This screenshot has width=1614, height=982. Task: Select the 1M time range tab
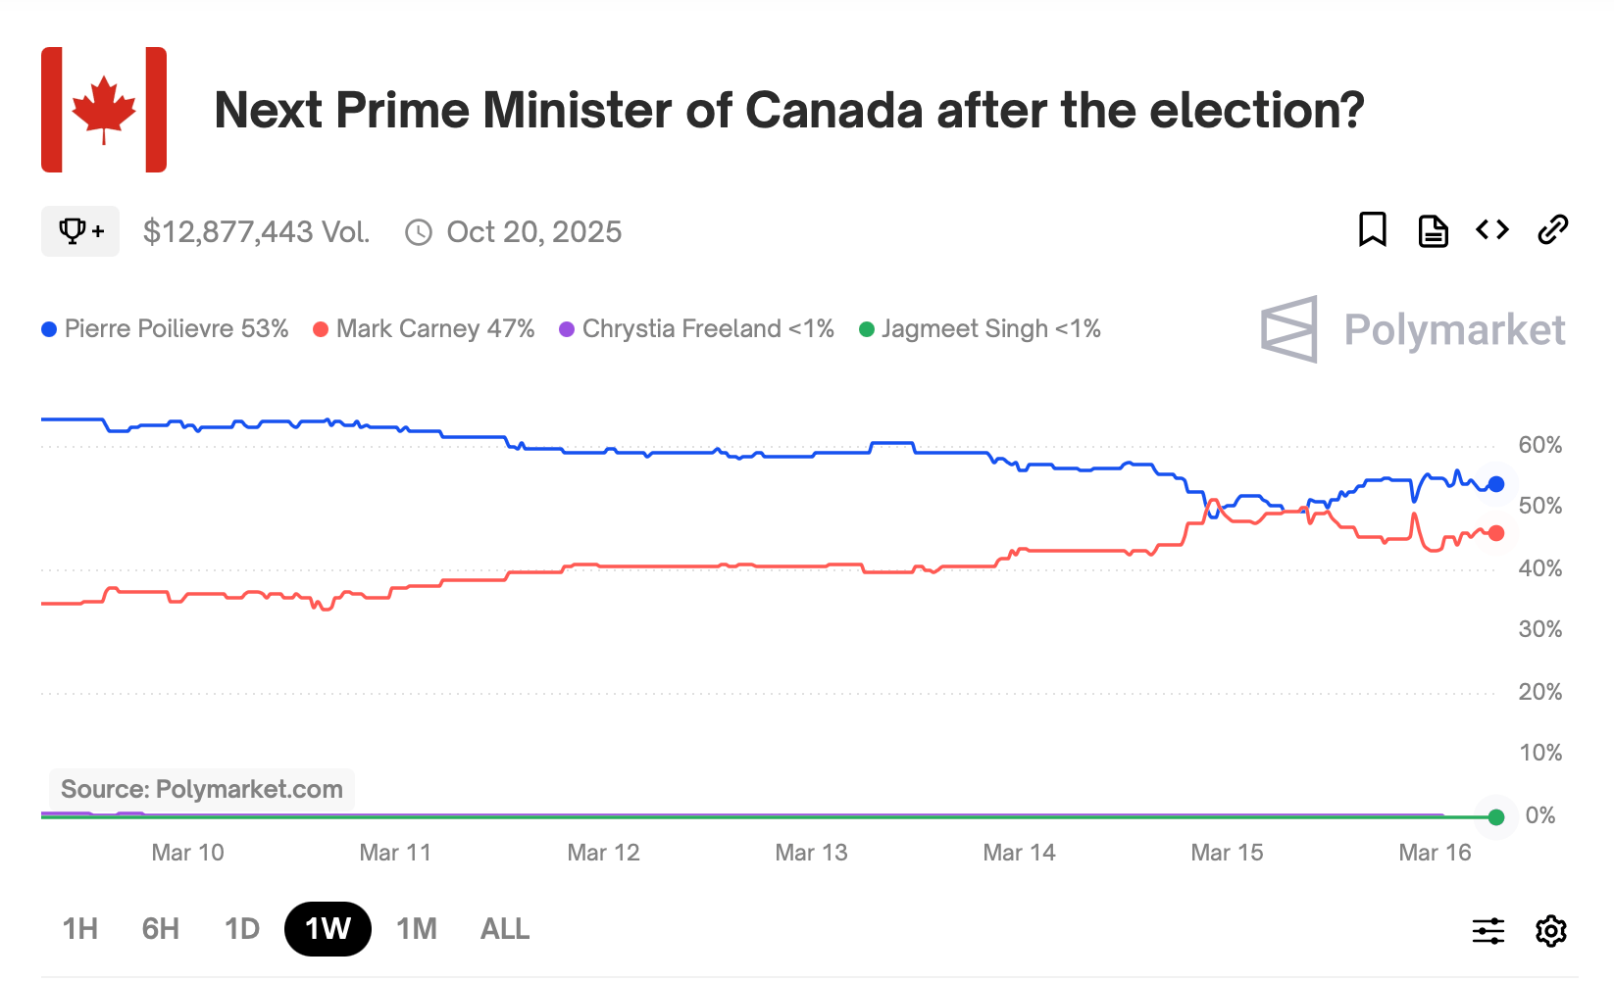pos(416,928)
